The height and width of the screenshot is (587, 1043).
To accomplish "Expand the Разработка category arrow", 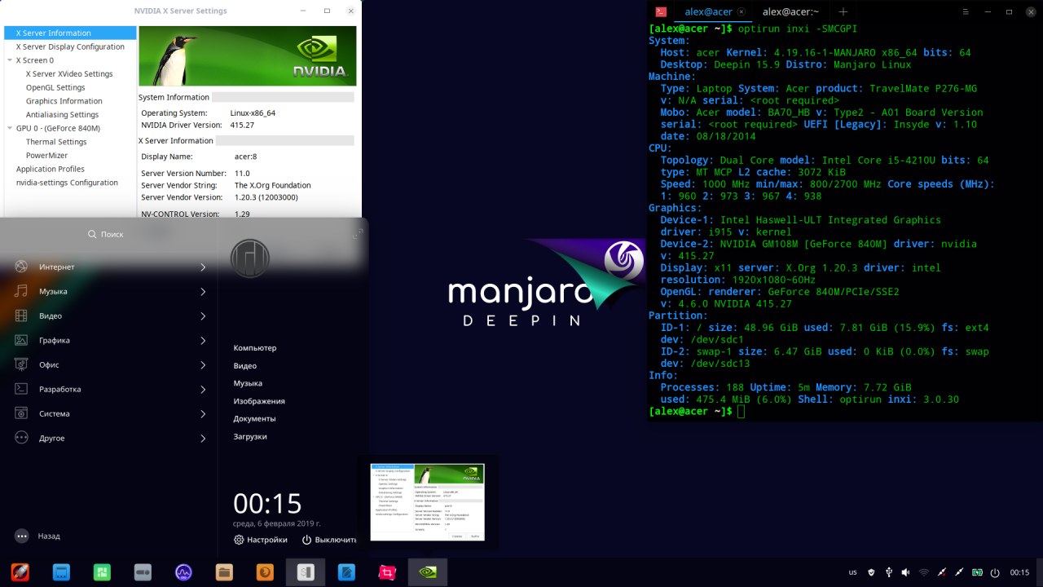I will click(x=203, y=390).
